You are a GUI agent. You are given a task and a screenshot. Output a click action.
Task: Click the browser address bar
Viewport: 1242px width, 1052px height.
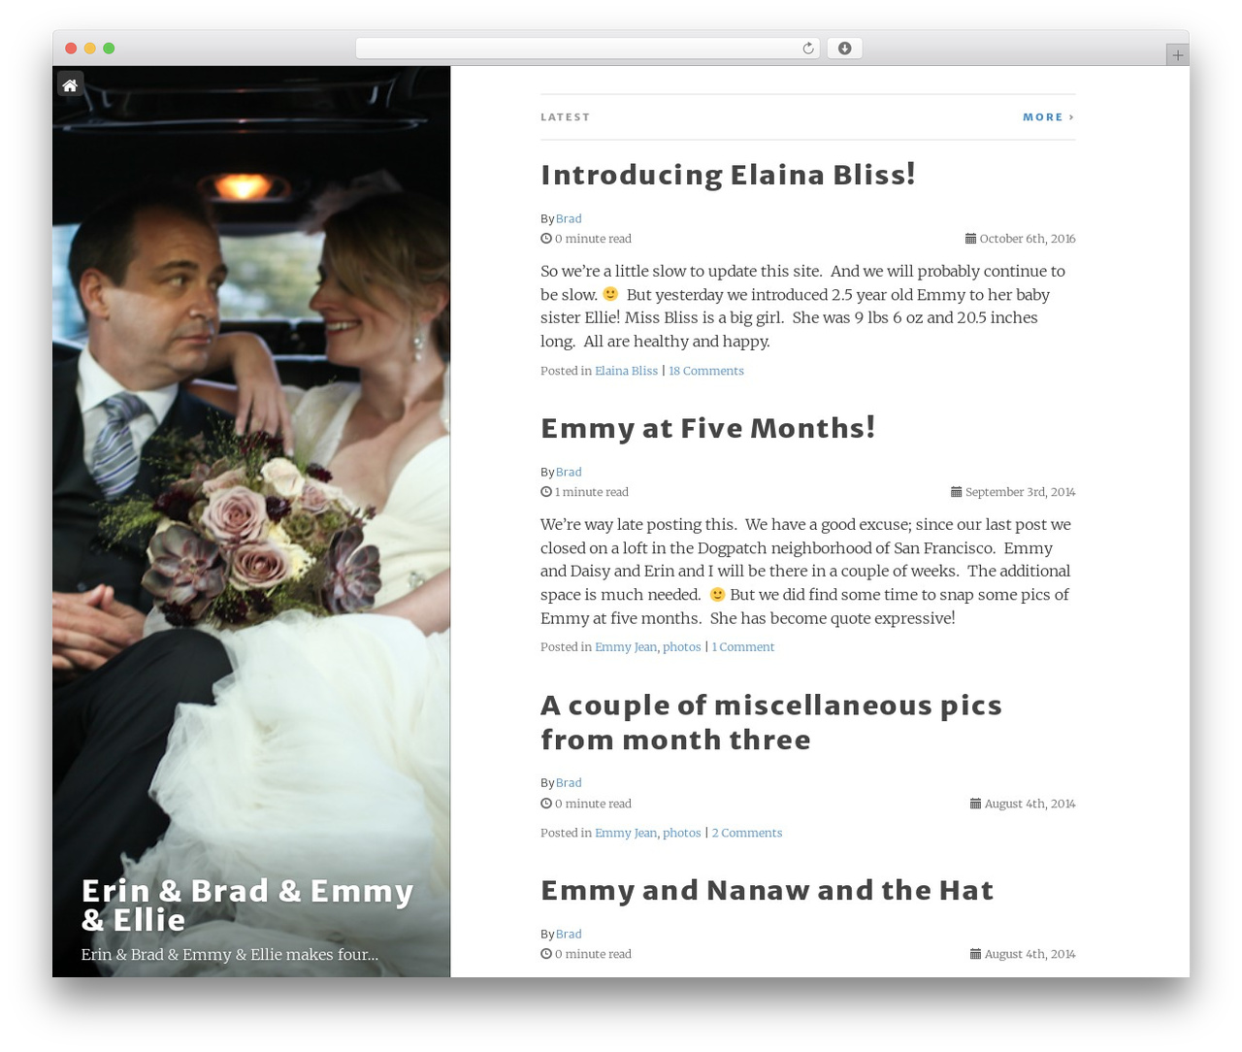click(587, 49)
